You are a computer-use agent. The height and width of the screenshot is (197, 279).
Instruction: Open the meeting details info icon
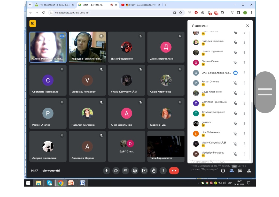(x=223, y=171)
